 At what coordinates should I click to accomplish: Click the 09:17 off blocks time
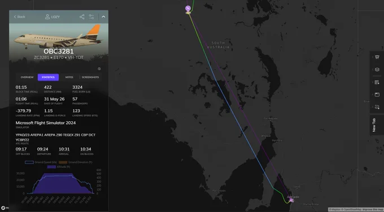click(21, 149)
